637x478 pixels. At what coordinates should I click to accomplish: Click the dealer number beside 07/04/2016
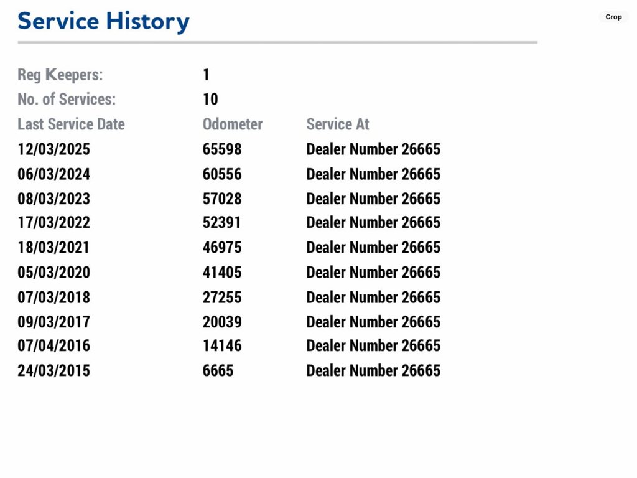[x=373, y=346]
